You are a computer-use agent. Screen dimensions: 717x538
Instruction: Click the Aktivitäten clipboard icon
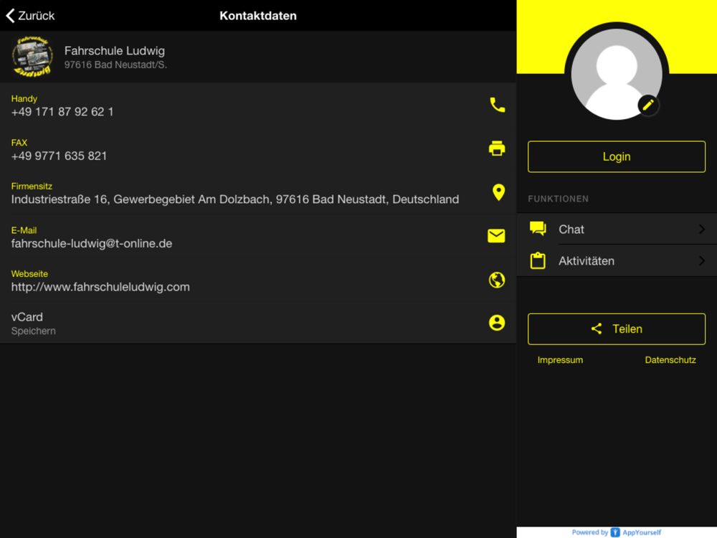pos(538,260)
